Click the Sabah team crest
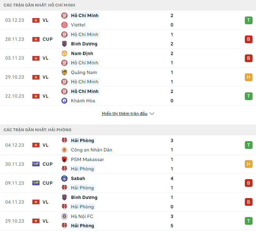The height and width of the screenshot is (231, 256). 64,178
